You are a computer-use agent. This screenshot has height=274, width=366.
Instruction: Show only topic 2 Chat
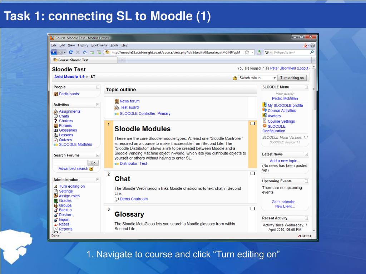pos(253,173)
